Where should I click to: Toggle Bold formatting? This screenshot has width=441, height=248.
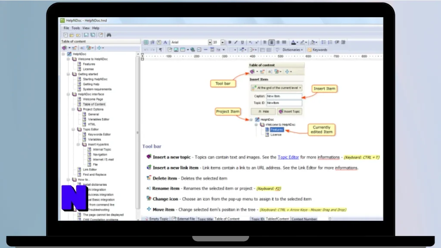coord(230,42)
